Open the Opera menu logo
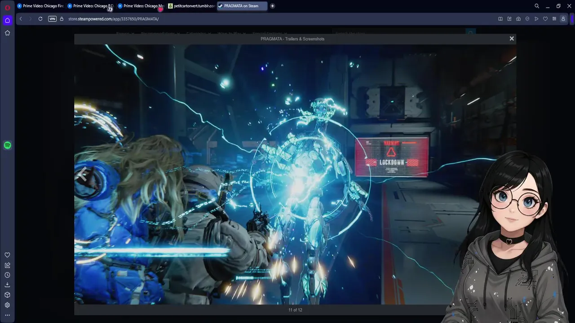The height and width of the screenshot is (323, 575). pyautogui.click(x=7, y=7)
